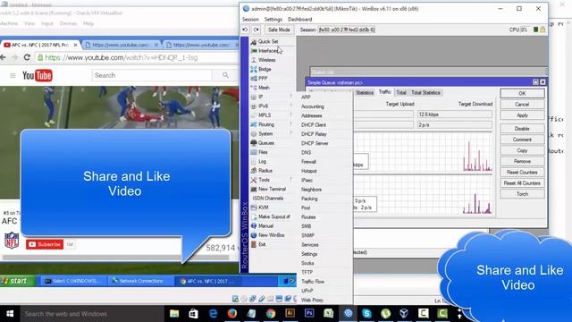The width and height of the screenshot is (572, 322).
Task: Open the Settings menu
Action: point(273,20)
